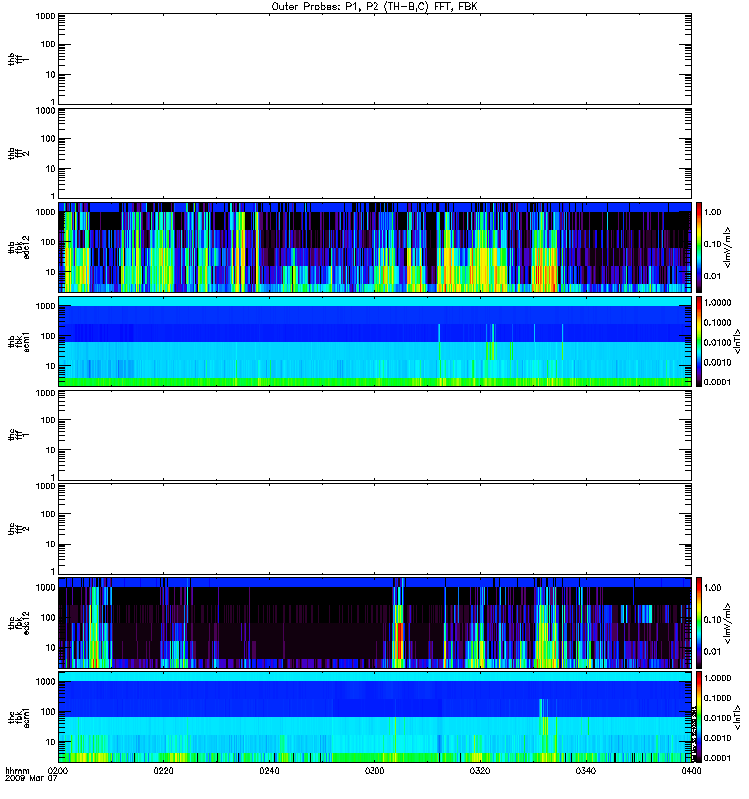Select the thb fbk scm1 color bar

698,341
